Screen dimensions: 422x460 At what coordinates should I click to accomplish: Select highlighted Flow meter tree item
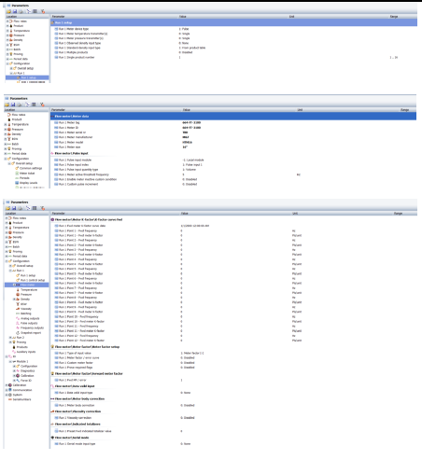pos(26,285)
